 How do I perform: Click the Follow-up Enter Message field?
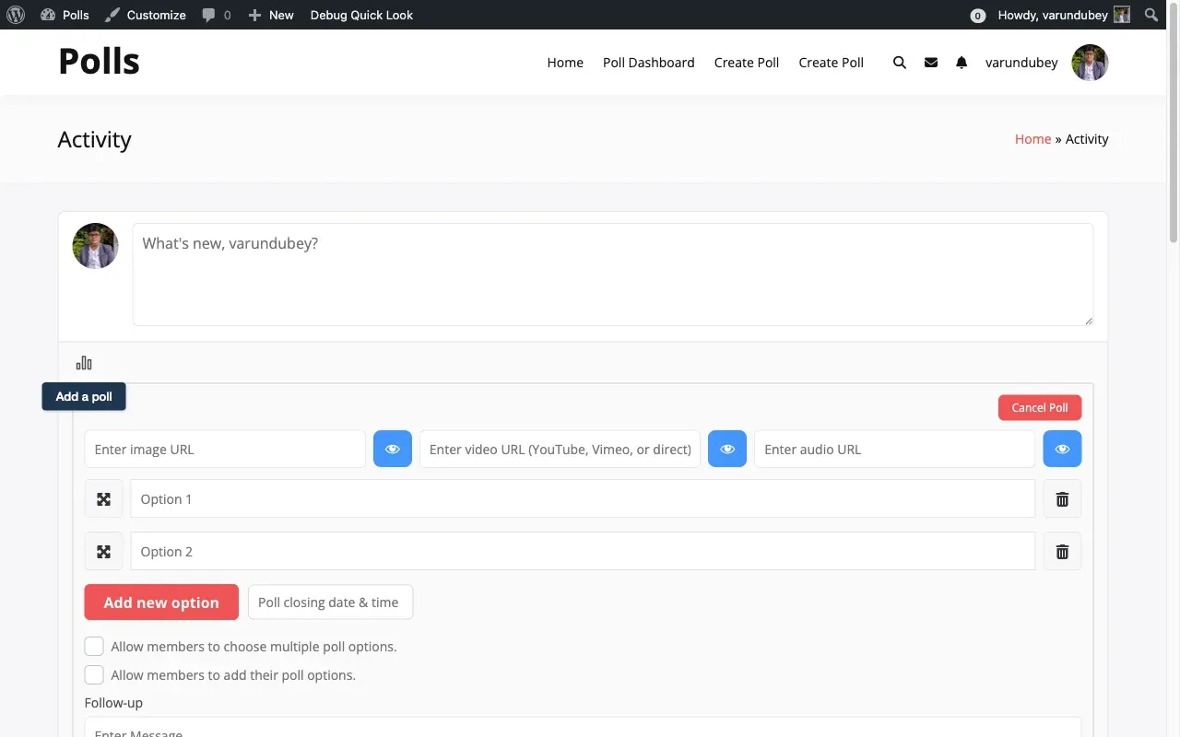click(583, 728)
